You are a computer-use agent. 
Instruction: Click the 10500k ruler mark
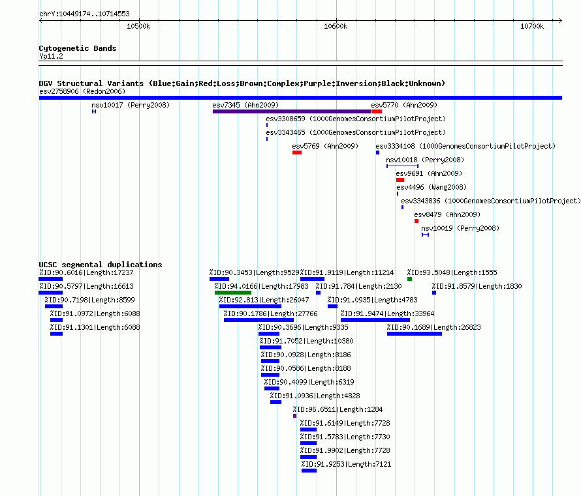[138, 26]
